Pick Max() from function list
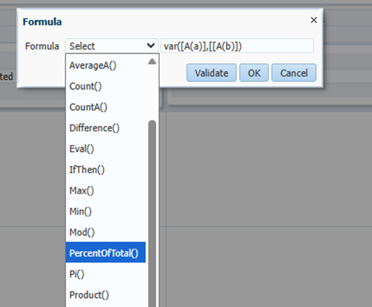 coord(82,191)
